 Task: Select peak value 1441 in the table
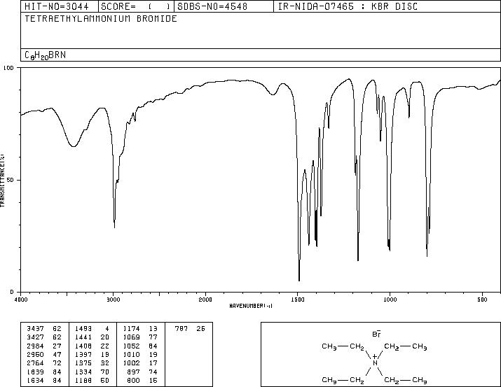(83, 337)
